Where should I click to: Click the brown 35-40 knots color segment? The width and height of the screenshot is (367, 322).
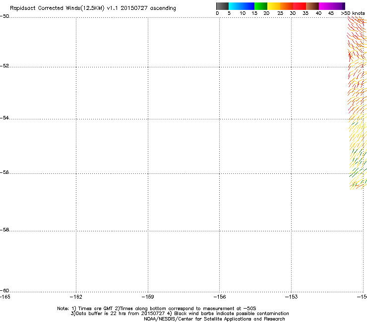(x=312, y=6)
